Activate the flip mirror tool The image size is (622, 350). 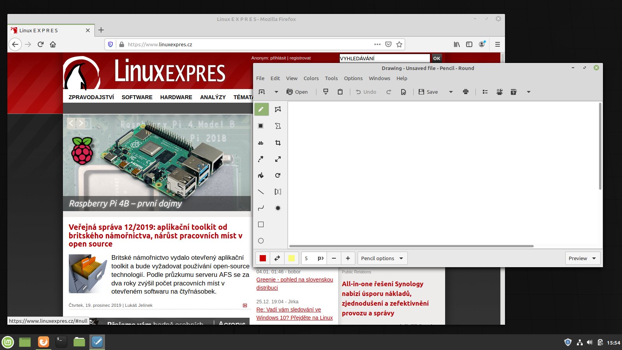click(278, 192)
